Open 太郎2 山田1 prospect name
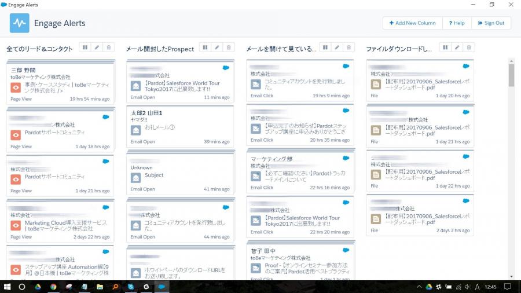The image size is (521, 293). 146,113
